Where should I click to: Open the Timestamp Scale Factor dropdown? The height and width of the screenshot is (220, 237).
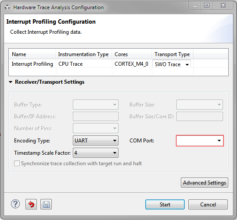pos(96,153)
